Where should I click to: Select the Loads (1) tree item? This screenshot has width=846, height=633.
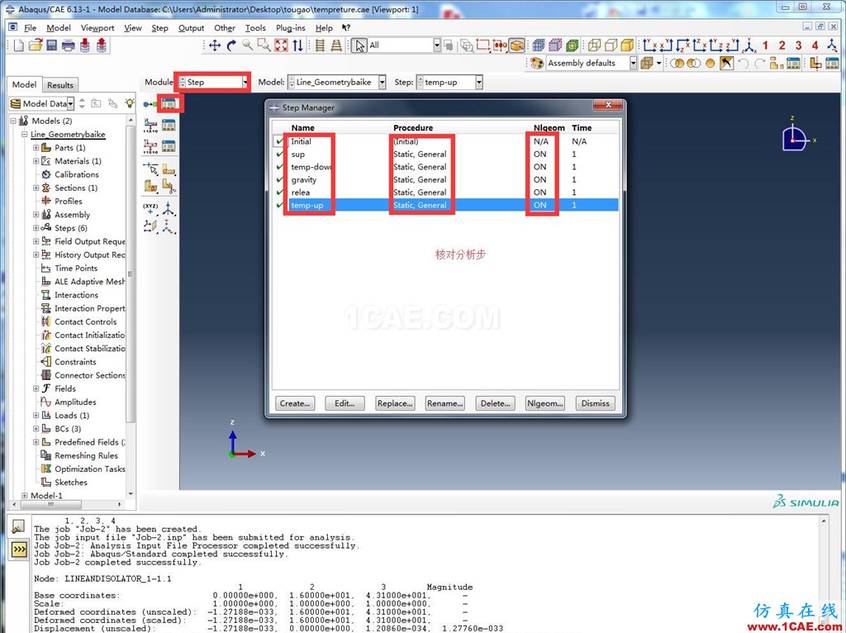point(72,415)
